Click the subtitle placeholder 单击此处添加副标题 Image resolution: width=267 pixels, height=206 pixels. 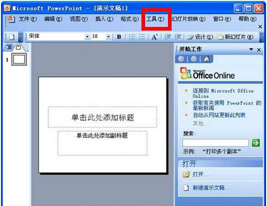click(x=103, y=143)
